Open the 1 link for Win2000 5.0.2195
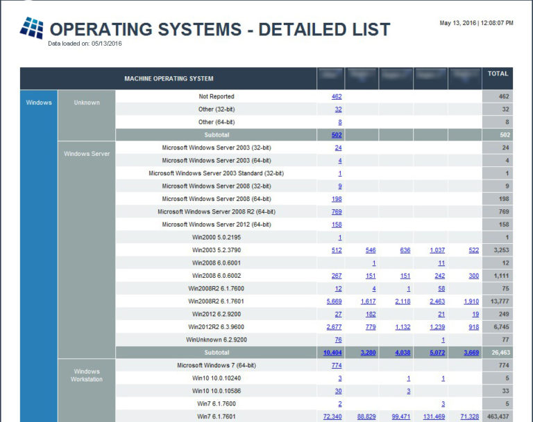 pos(340,238)
